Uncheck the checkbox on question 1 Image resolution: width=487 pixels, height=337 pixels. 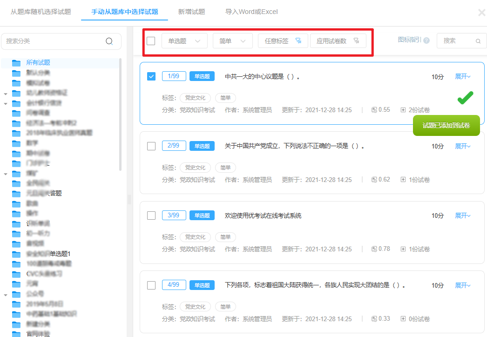(151, 77)
